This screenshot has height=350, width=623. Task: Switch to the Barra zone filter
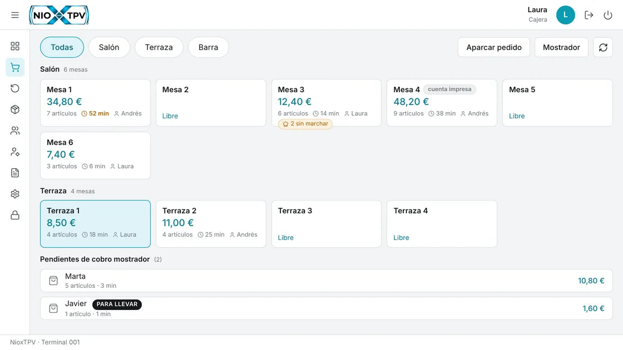[208, 47]
